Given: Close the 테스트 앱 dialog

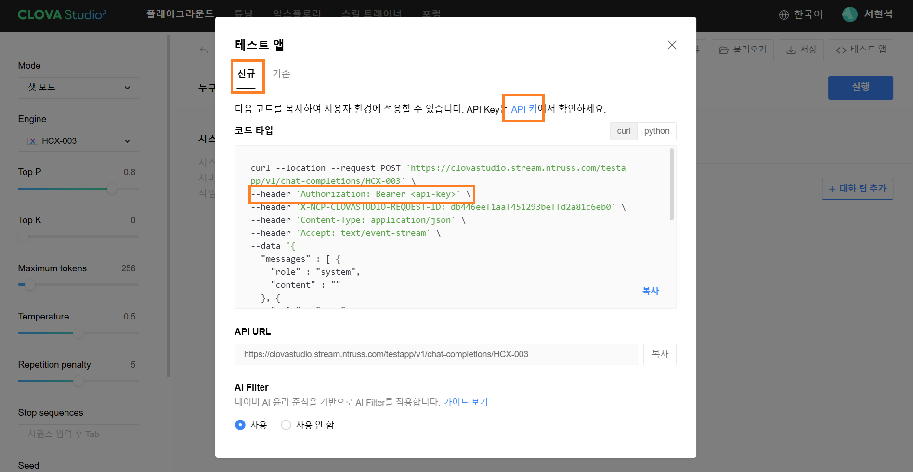Looking at the screenshot, I should tap(672, 45).
